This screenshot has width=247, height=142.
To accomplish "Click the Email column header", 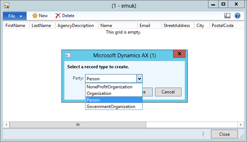I will (x=150, y=26).
